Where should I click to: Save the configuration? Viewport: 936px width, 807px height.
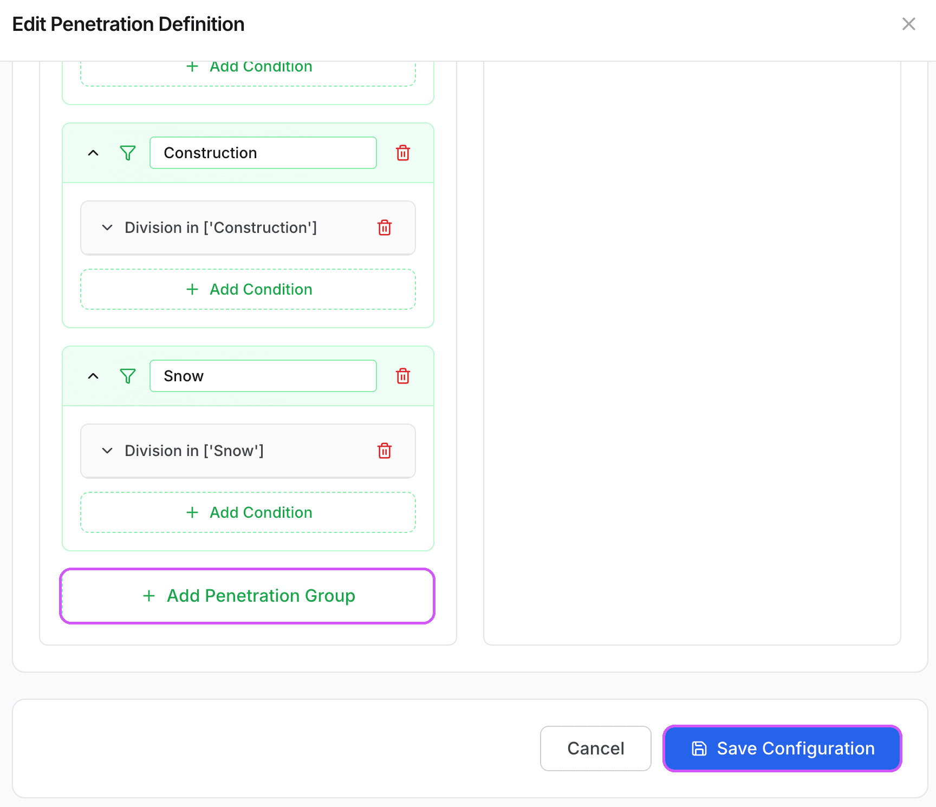[782, 748]
